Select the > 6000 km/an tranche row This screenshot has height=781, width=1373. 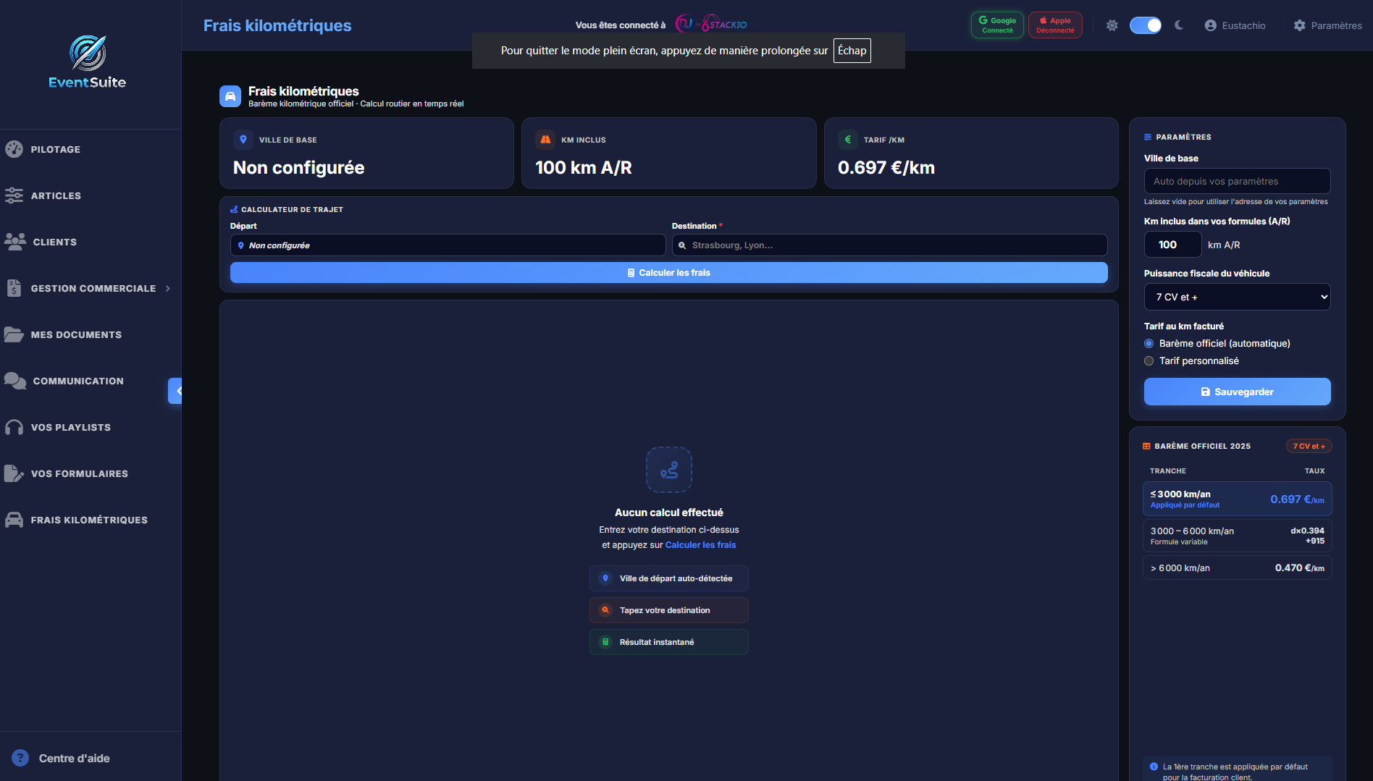[1237, 567]
